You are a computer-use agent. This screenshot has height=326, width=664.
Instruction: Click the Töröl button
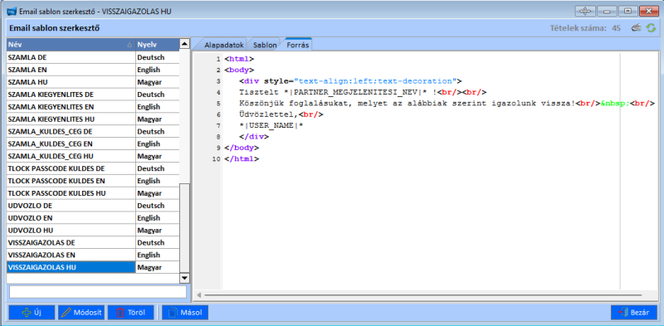pos(131,313)
